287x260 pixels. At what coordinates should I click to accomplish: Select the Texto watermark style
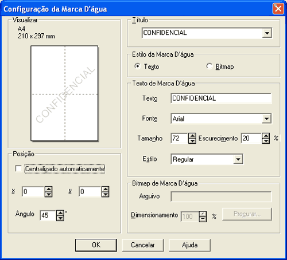point(137,66)
